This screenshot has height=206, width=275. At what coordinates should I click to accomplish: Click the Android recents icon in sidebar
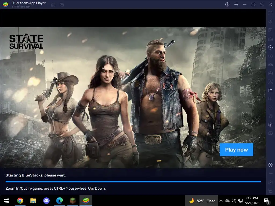tap(270, 191)
